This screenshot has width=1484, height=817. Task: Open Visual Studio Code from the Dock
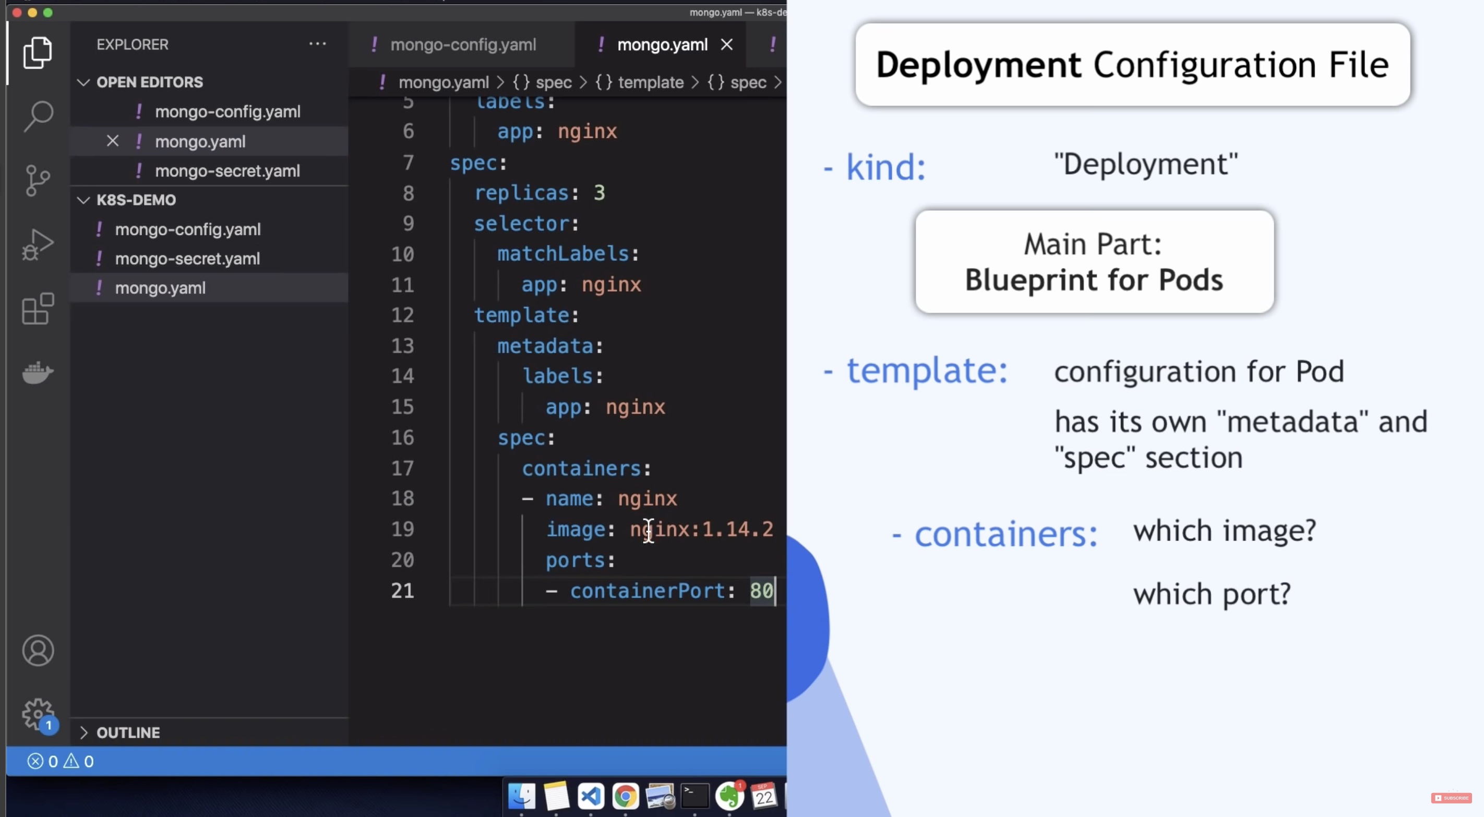591,796
